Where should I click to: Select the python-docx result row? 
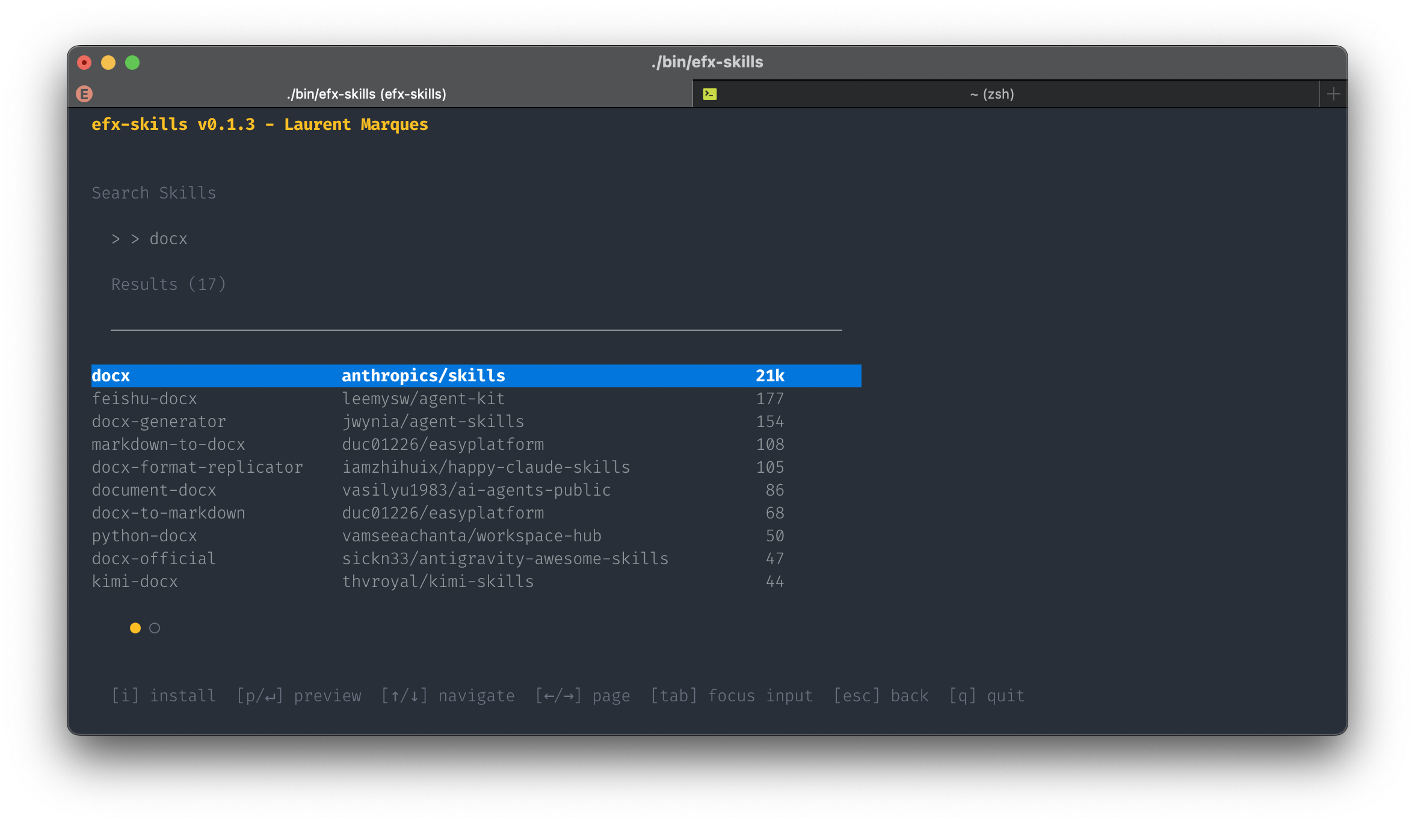coord(144,536)
